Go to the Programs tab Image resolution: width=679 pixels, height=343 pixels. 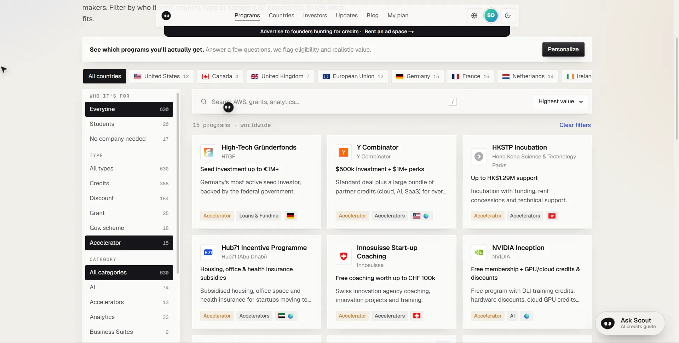247,16
